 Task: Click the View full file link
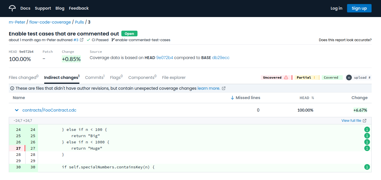[352, 120]
